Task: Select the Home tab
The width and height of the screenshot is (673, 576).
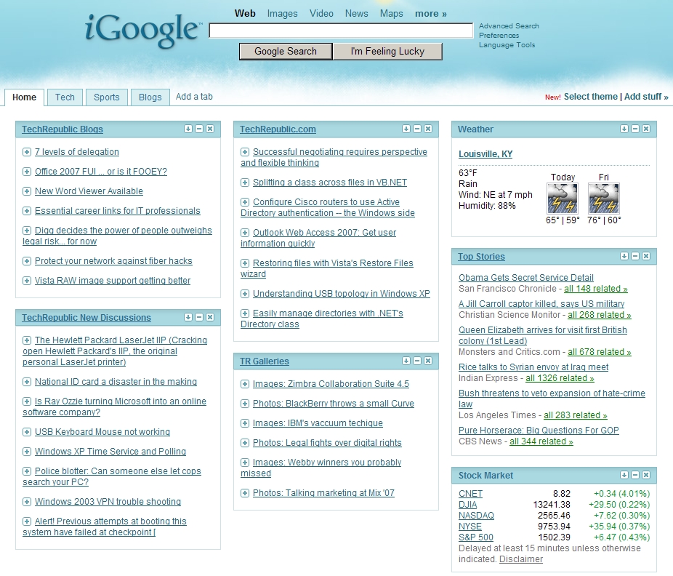Action: click(24, 97)
